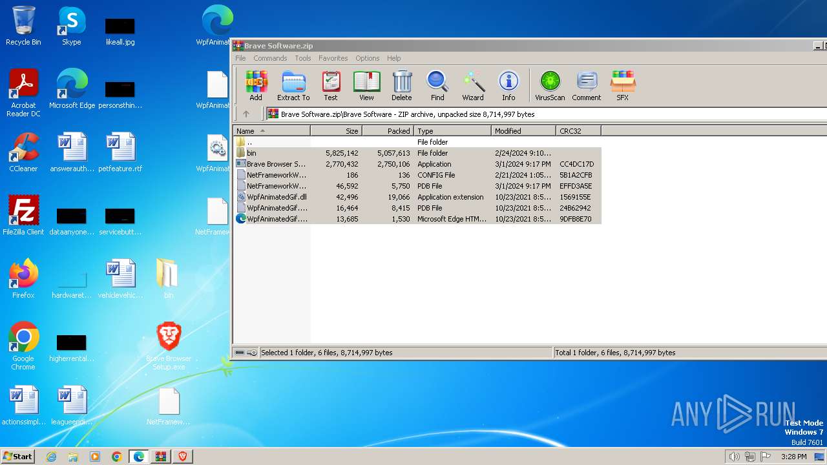
Task: Click the volume speaker tray icon
Action: (734, 457)
